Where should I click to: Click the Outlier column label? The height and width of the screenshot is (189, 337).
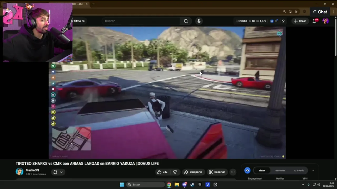coord(280,178)
